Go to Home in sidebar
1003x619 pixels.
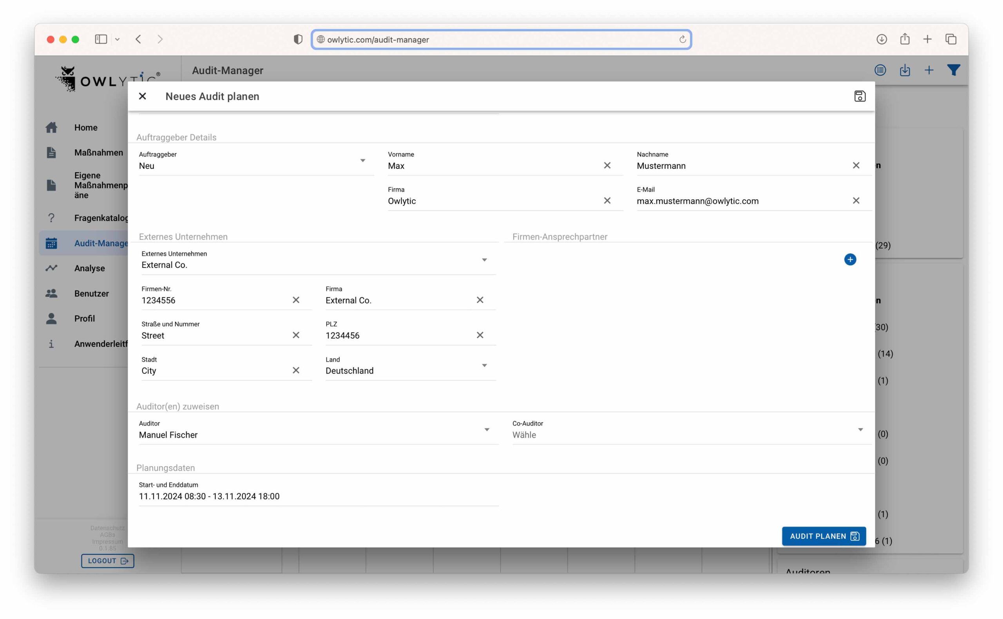[x=85, y=127]
